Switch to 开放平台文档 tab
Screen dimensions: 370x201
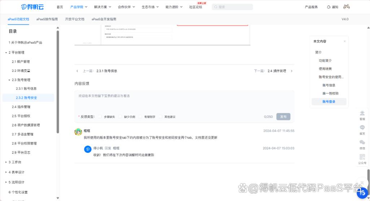[x=75, y=19]
